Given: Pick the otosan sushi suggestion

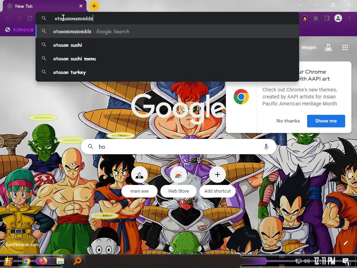Looking at the screenshot, I should coord(167,45).
